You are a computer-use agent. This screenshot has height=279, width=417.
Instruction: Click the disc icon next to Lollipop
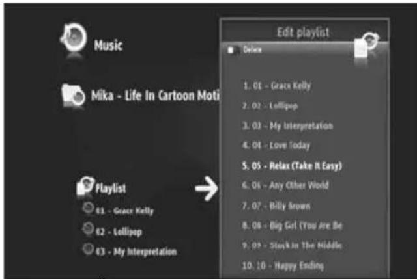point(88,228)
